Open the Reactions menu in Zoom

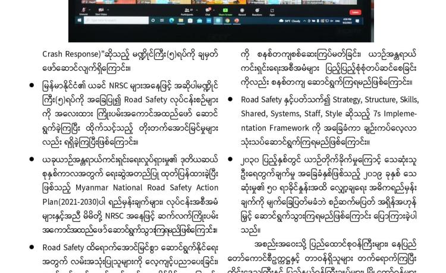click(257, 11)
